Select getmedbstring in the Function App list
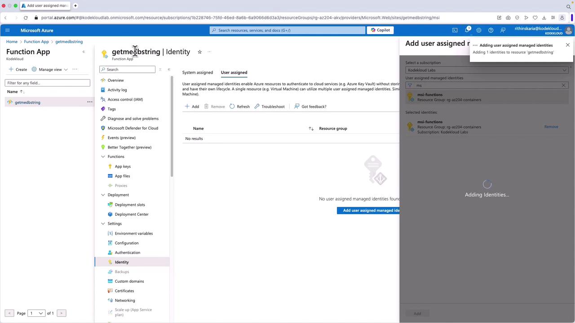This screenshot has height=323, width=575. (27, 102)
